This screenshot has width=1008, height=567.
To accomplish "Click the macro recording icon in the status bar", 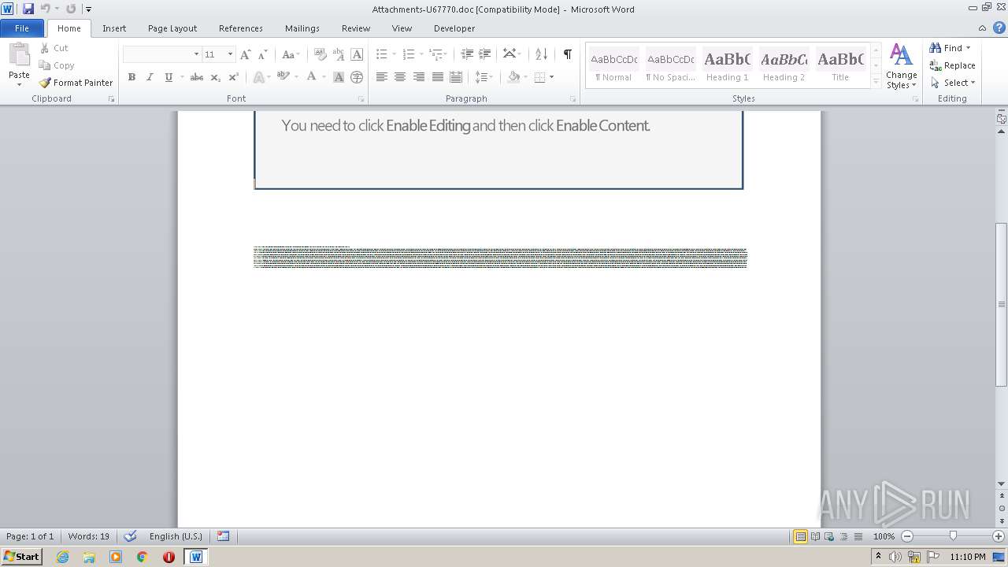I will [224, 536].
